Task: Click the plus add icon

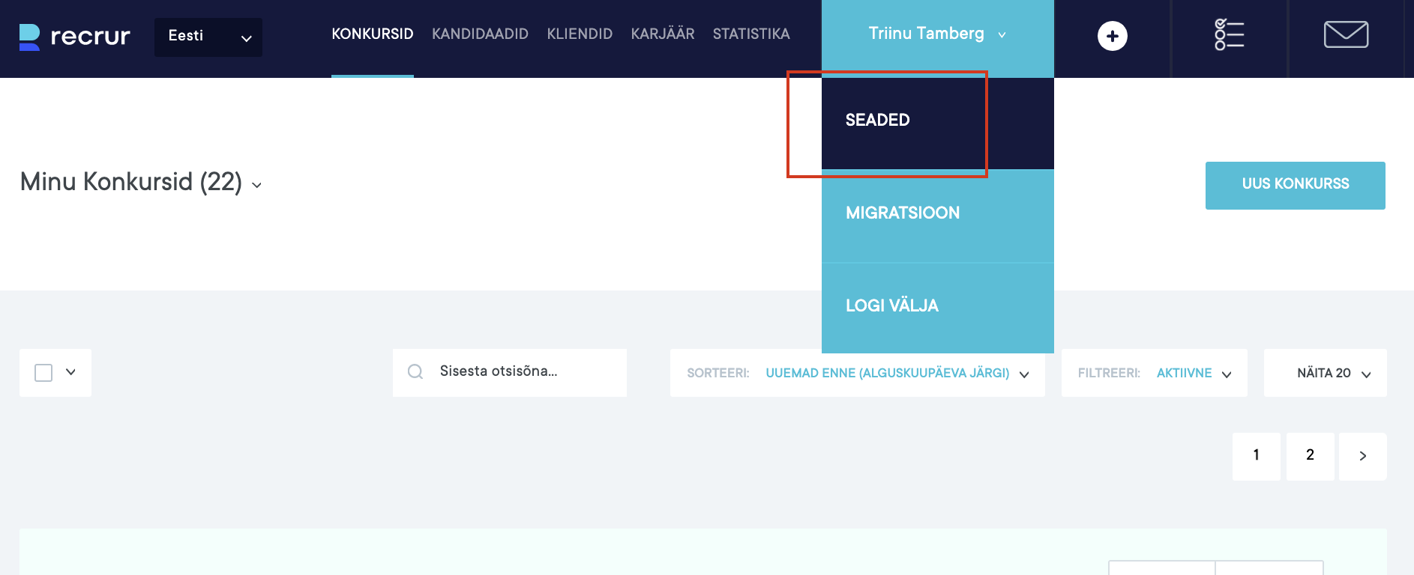Action: (x=1112, y=36)
